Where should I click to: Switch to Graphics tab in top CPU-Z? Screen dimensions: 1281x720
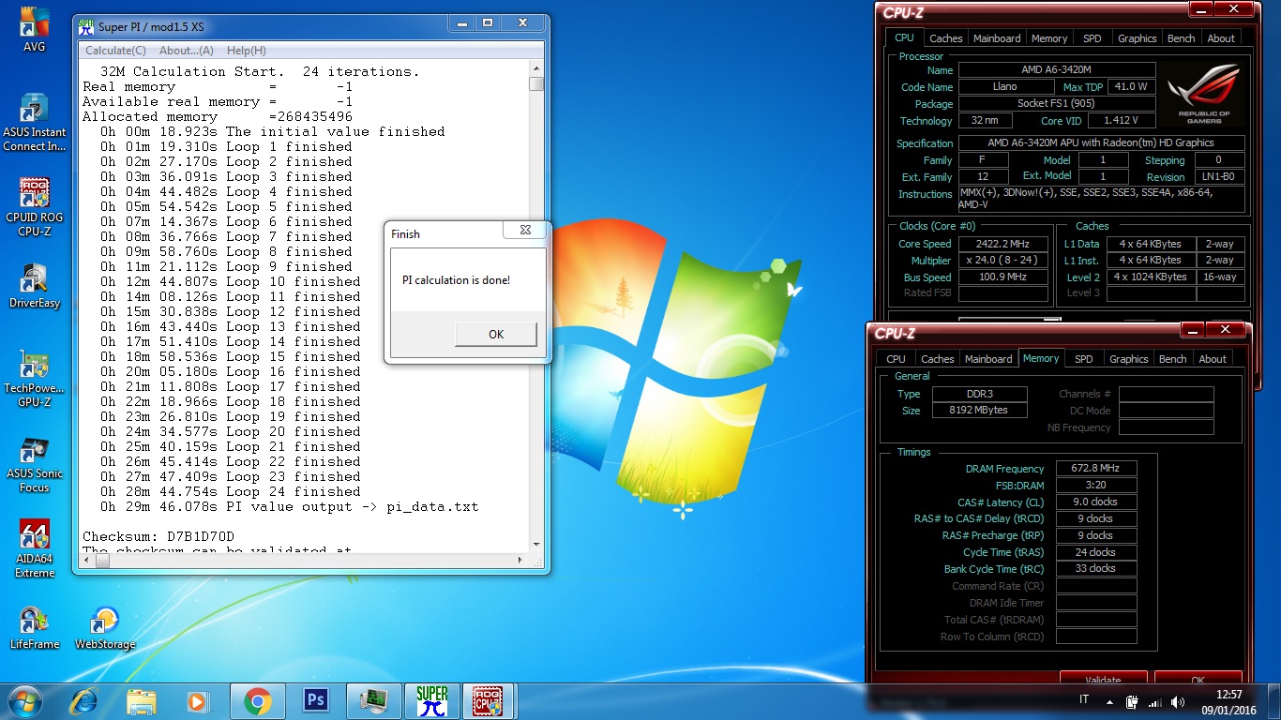pyautogui.click(x=1137, y=38)
